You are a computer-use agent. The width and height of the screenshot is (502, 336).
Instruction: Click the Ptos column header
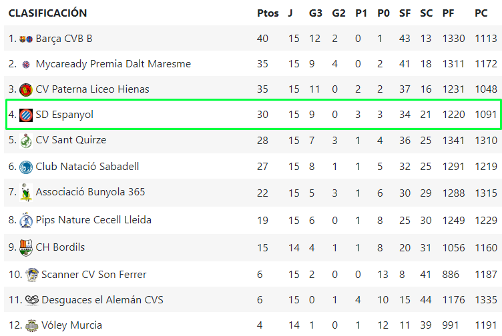point(268,13)
